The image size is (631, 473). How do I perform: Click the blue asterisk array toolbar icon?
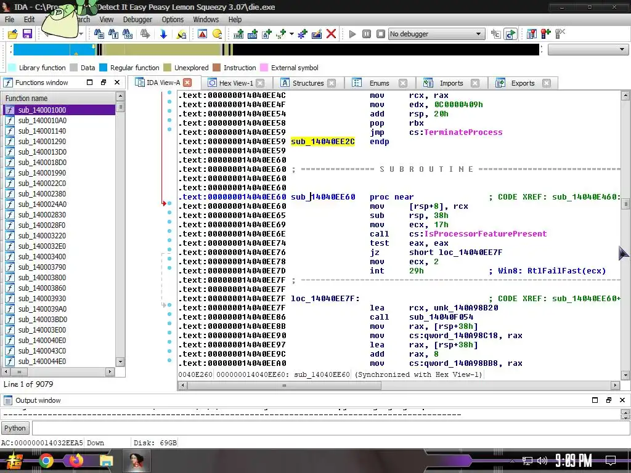[x=302, y=34]
